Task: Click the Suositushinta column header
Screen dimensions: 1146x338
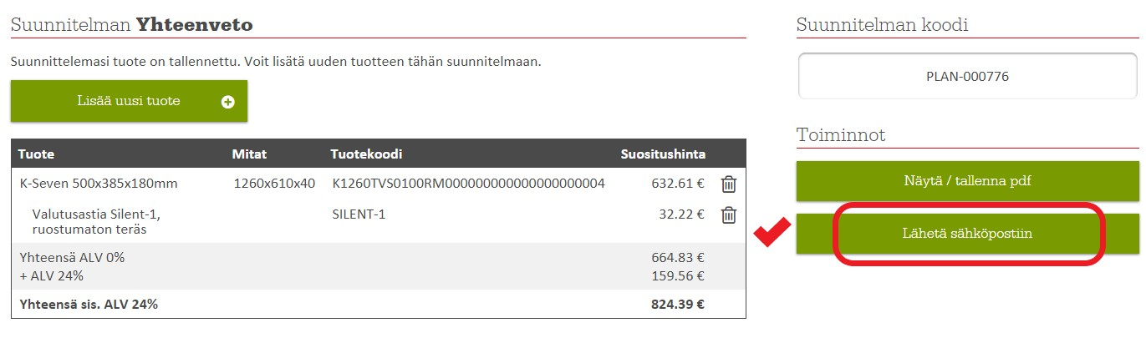Action: pyautogui.click(x=662, y=154)
